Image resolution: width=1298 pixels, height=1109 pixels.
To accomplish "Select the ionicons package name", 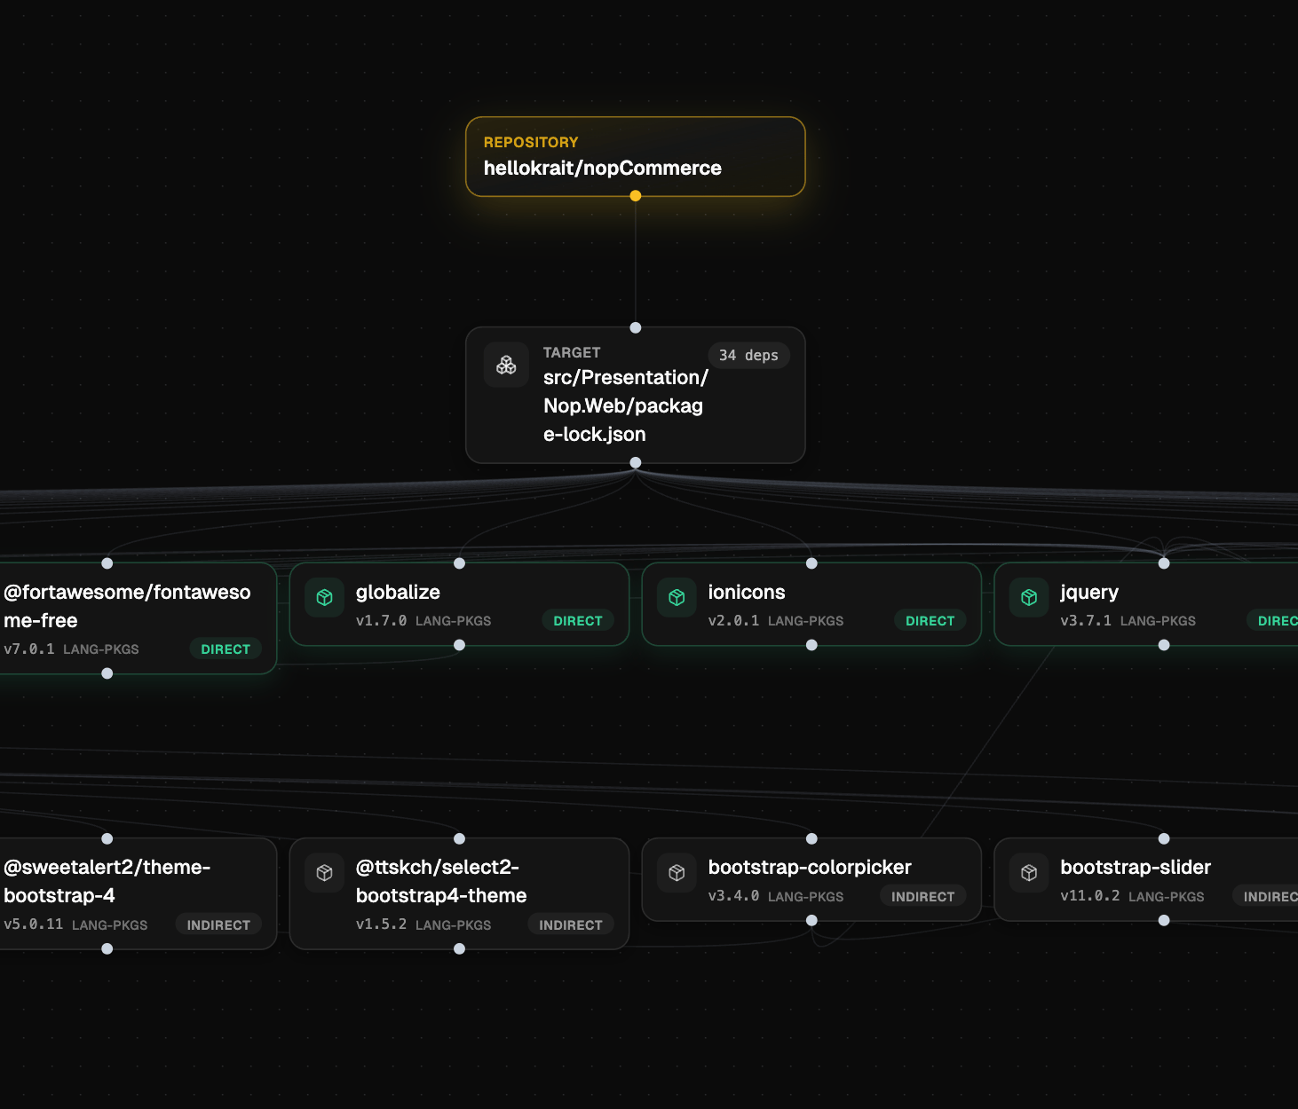I will [x=747, y=592].
